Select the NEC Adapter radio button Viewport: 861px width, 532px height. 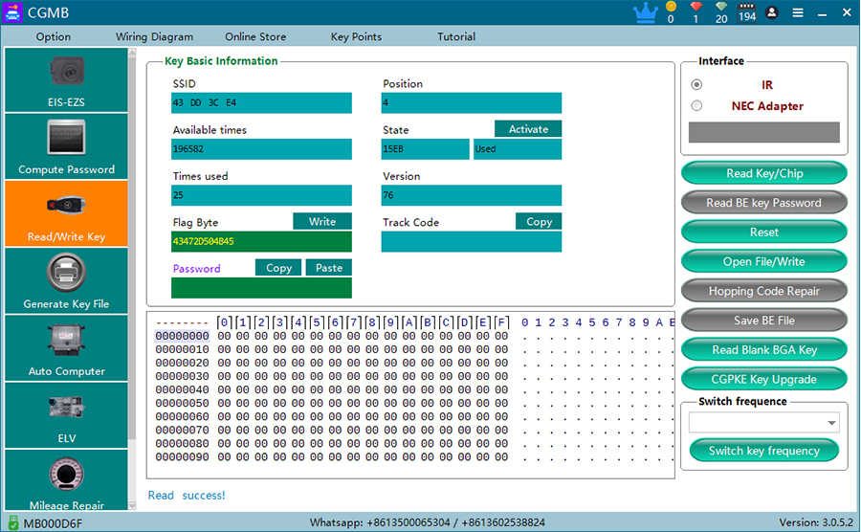point(696,106)
